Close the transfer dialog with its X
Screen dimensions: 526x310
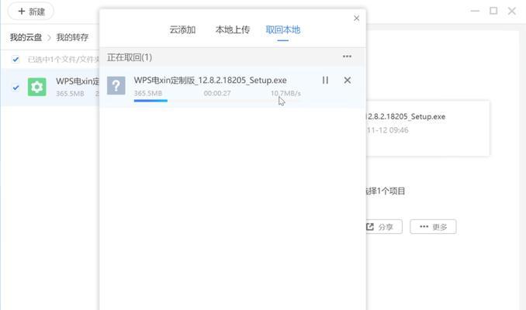(x=356, y=18)
